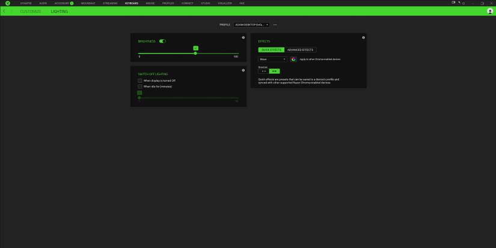Select the Quick Effects button
Image resolution: width=496 pixels, height=248 pixels.
271,50
